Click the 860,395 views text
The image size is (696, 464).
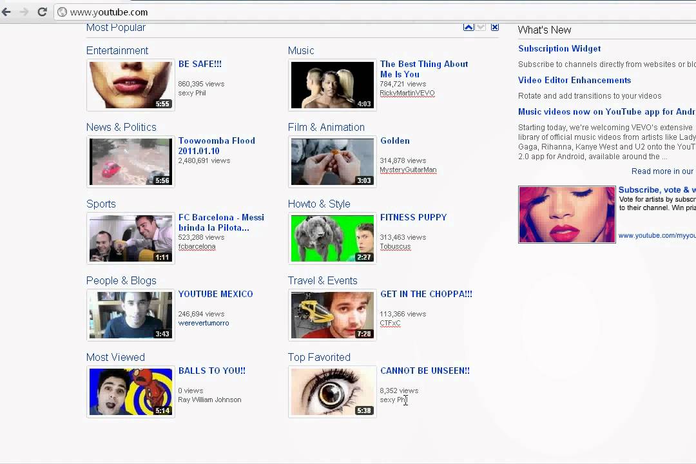coord(201,84)
